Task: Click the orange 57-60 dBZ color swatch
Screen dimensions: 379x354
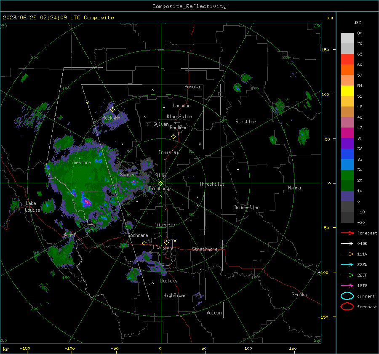Action: 347,70
